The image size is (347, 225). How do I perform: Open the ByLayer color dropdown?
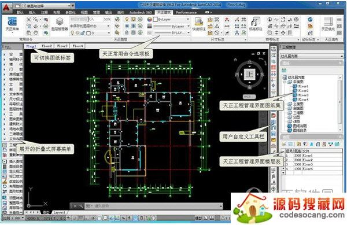click(171, 20)
